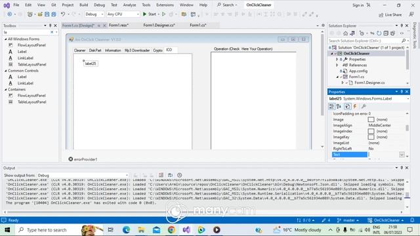
Task: Show properties in Categorized view
Action: click(331, 106)
